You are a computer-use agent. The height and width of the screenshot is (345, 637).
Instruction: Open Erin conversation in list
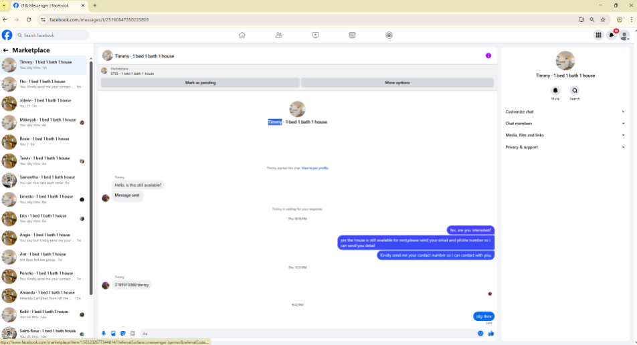click(43, 219)
